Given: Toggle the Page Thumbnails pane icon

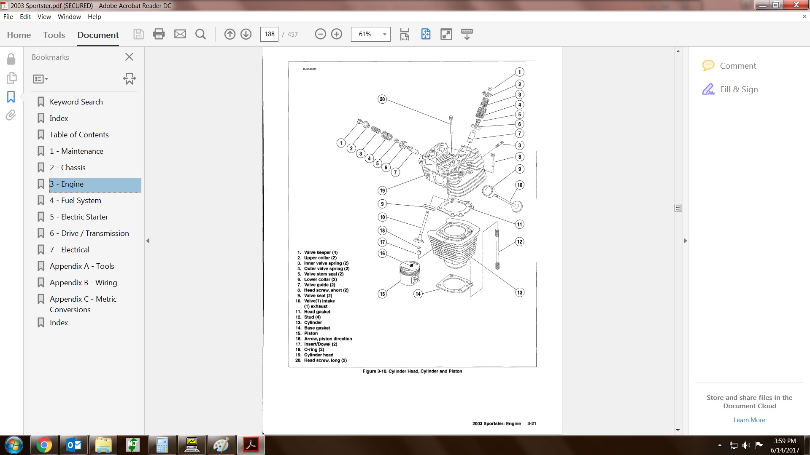Looking at the screenshot, I should coord(11,78).
